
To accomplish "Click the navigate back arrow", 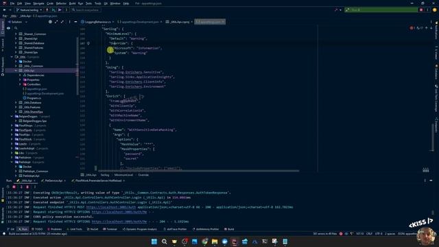I will [x=4, y=10].
